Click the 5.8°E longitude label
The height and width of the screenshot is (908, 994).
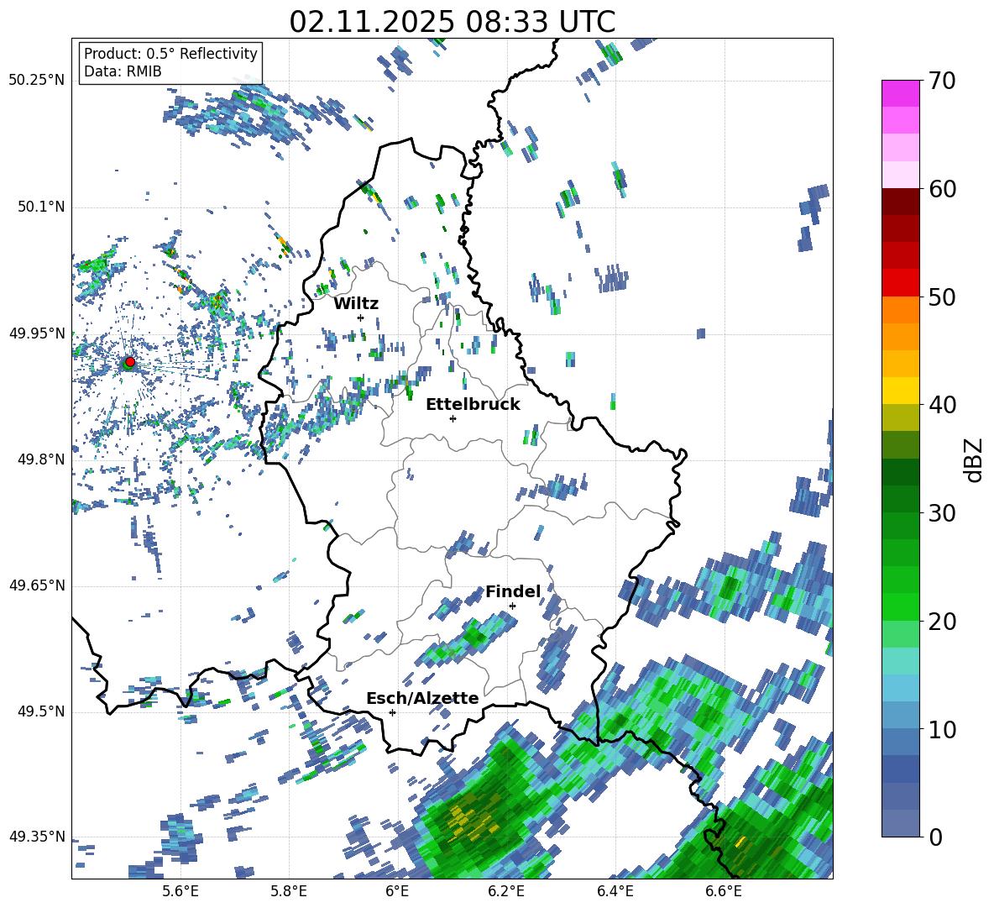tap(289, 891)
